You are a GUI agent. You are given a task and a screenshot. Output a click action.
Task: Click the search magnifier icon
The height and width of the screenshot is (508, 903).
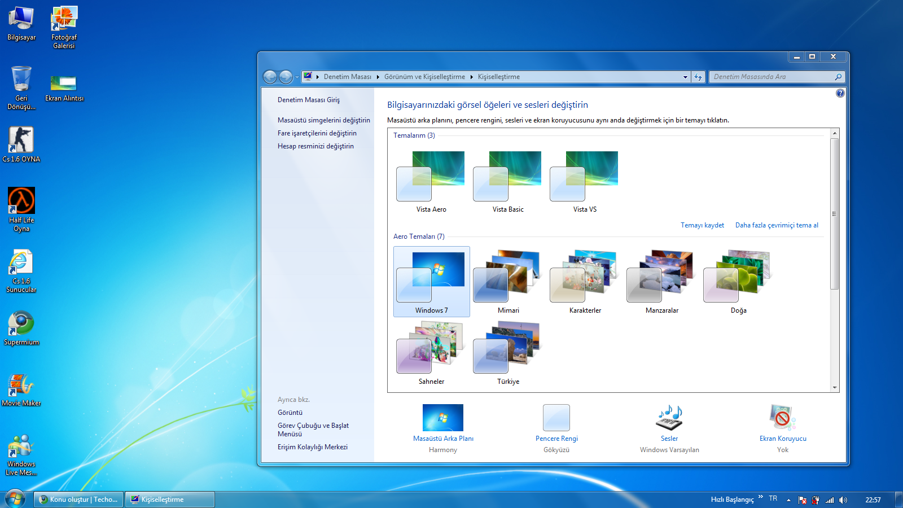(x=838, y=77)
